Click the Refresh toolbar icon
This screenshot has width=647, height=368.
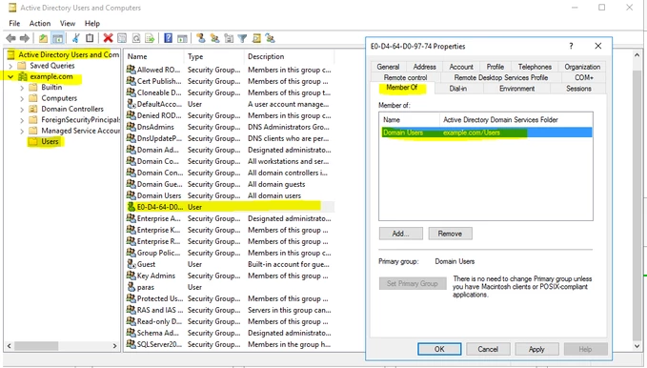coord(136,38)
